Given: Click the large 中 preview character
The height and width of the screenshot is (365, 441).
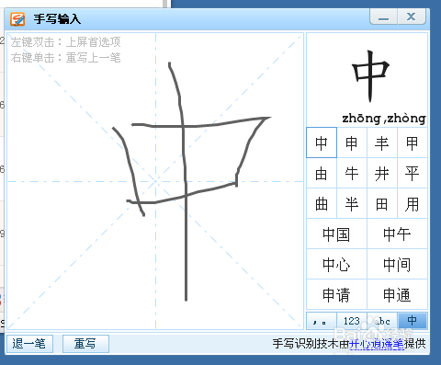Looking at the screenshot, I should pos(370,76).
